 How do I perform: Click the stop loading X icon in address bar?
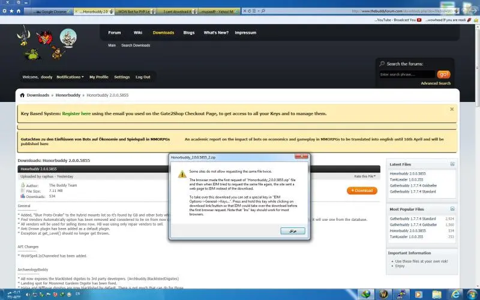(244, 11)
